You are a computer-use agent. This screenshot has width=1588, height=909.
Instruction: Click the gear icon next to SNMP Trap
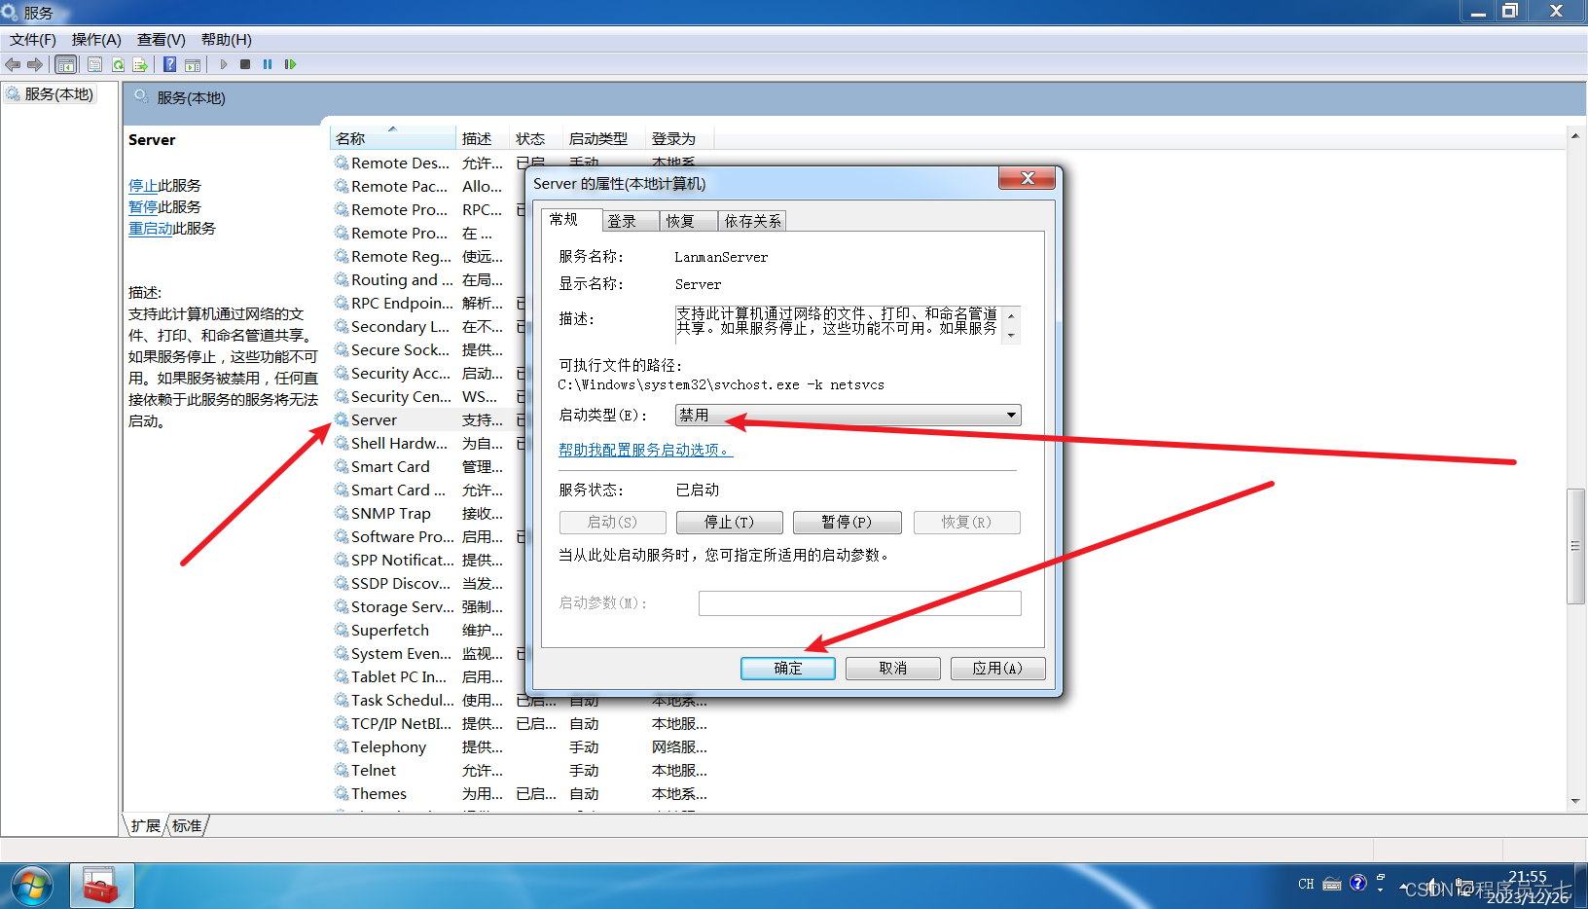click(342, 513)
